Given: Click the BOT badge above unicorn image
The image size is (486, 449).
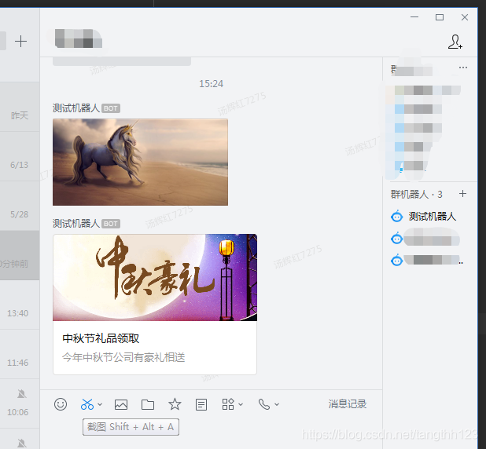Looking at the screenshot, I should [x=111, y=108].
